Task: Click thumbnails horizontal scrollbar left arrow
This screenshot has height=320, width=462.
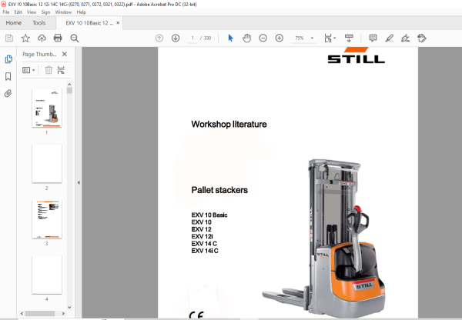Action: [22, 314]
